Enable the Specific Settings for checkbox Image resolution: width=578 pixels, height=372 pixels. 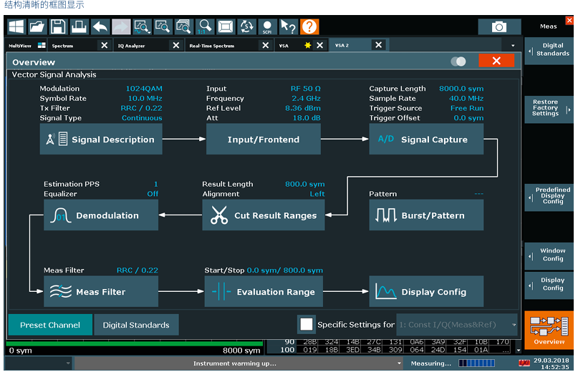pos(307,324)
